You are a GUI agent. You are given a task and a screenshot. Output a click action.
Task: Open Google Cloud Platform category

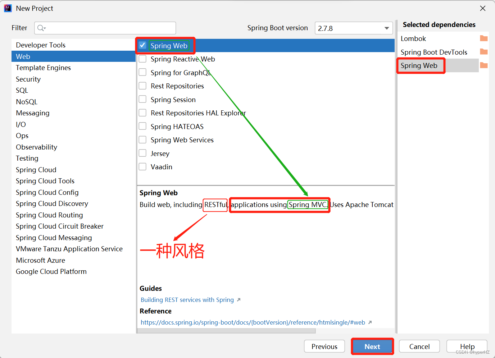pyautogui.click(x=73, y=271)
